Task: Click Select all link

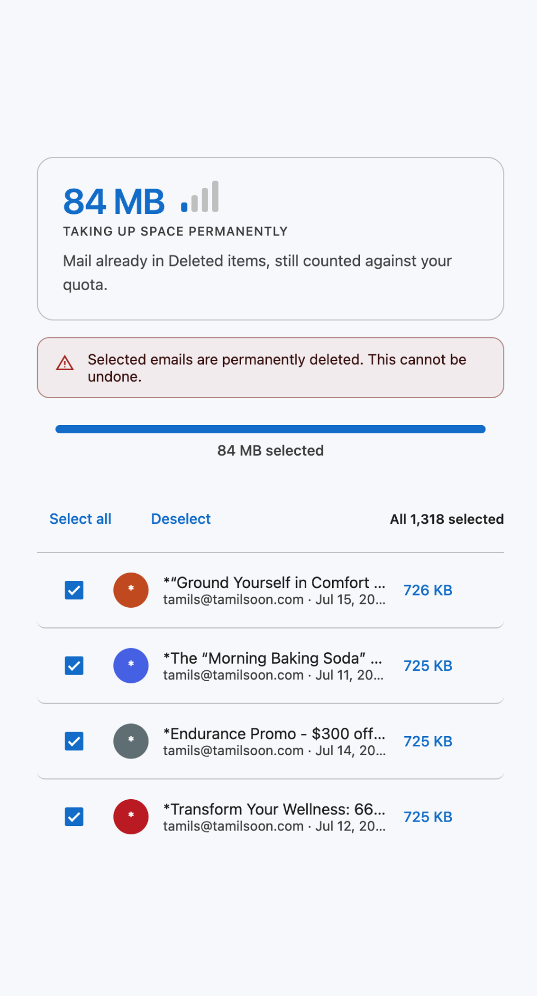Action: pos(81,519)
